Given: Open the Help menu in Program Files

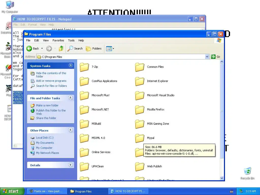Looking at the screenshot, I should click(81, 40).
